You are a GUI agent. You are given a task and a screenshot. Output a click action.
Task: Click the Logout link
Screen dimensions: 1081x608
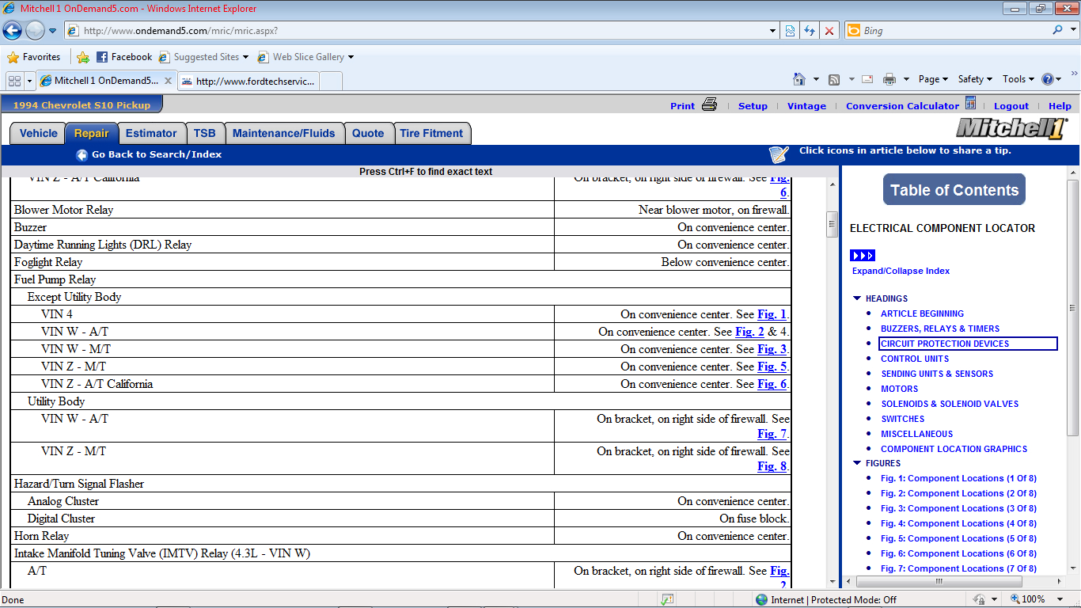[1011, 106]
